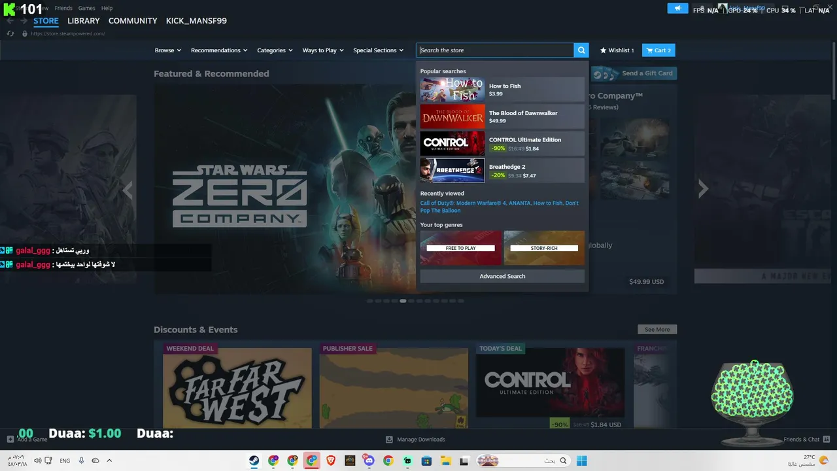This screenshot has width=837, height=471.
Task: Open recently viewed Call of Duty link
Action: coord(462,203)
